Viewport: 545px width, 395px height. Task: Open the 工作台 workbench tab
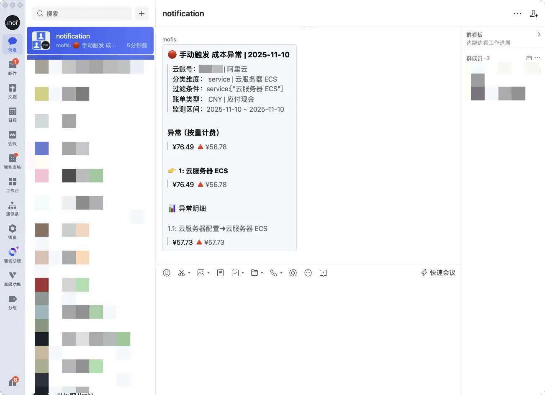pyautogui.click(x=13, y=185)
